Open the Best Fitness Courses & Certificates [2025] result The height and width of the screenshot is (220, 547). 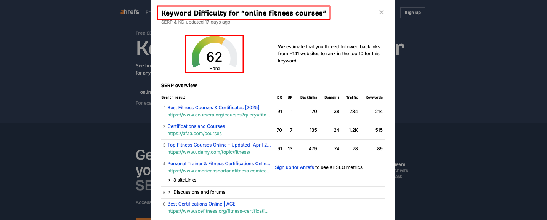(213, 108)
